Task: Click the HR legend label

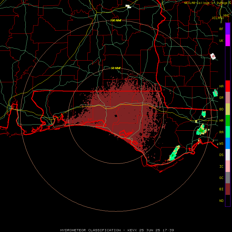Action: 221,121
